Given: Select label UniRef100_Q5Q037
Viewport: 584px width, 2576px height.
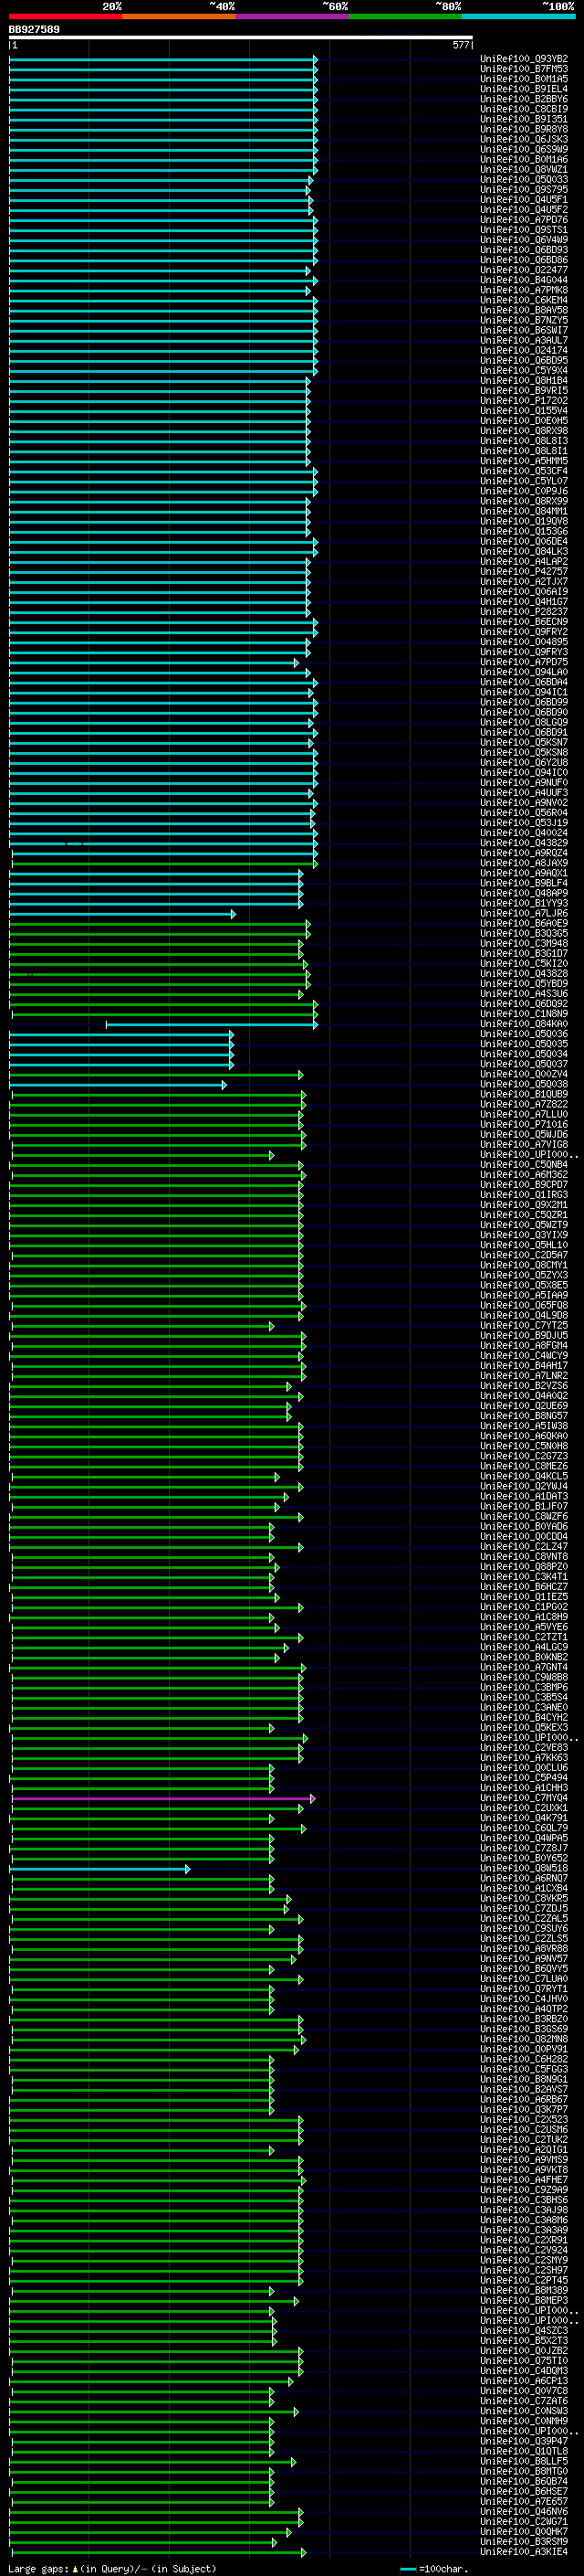Looking at the screenshot, I should (x=524, y=1064).
